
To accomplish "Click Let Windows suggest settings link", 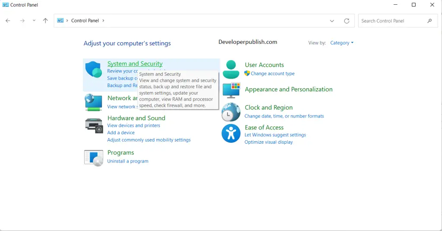I will 275,135.
